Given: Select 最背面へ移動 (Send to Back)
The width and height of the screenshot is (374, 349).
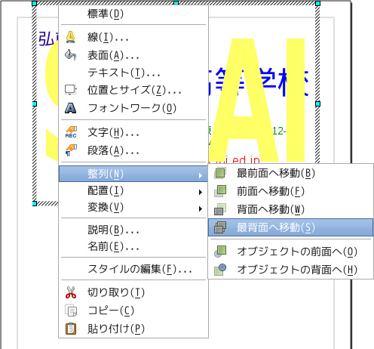Looking at the screenshot, I should point(290,227).
